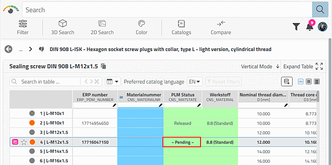Click the ERP number column header
Viewport: 332px width, 165px height.
pos(95,97)
